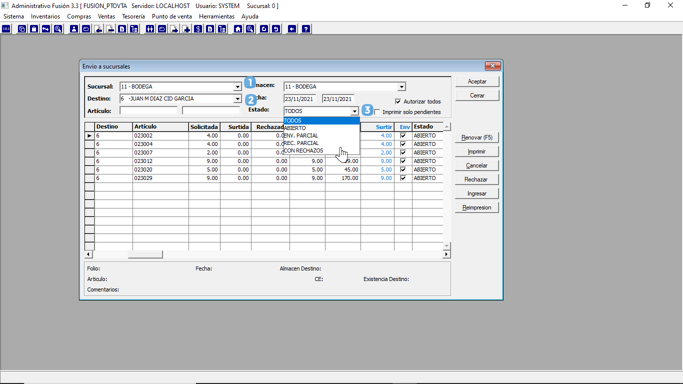Screen dimensions: 683x384
Task: Click the Ingresar button
Action: click(477, 193)
